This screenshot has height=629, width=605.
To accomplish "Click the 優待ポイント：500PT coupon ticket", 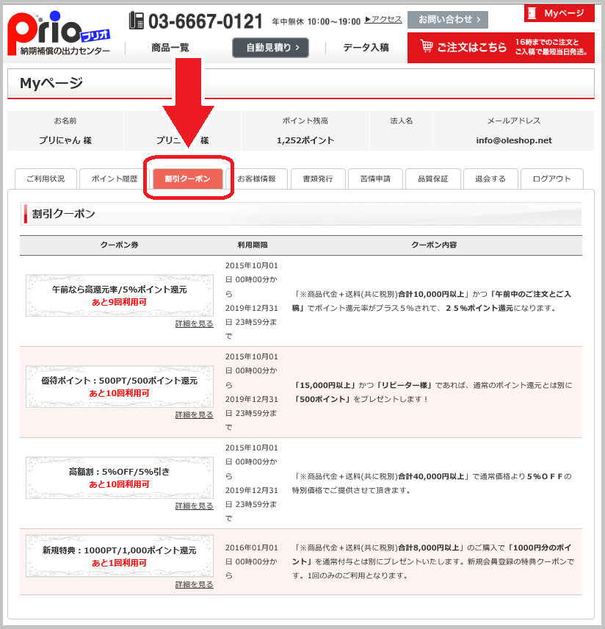I will point(120,387).
